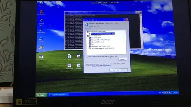
Task: Pick Microsoft Office Word in the program list
Action: 98,42
